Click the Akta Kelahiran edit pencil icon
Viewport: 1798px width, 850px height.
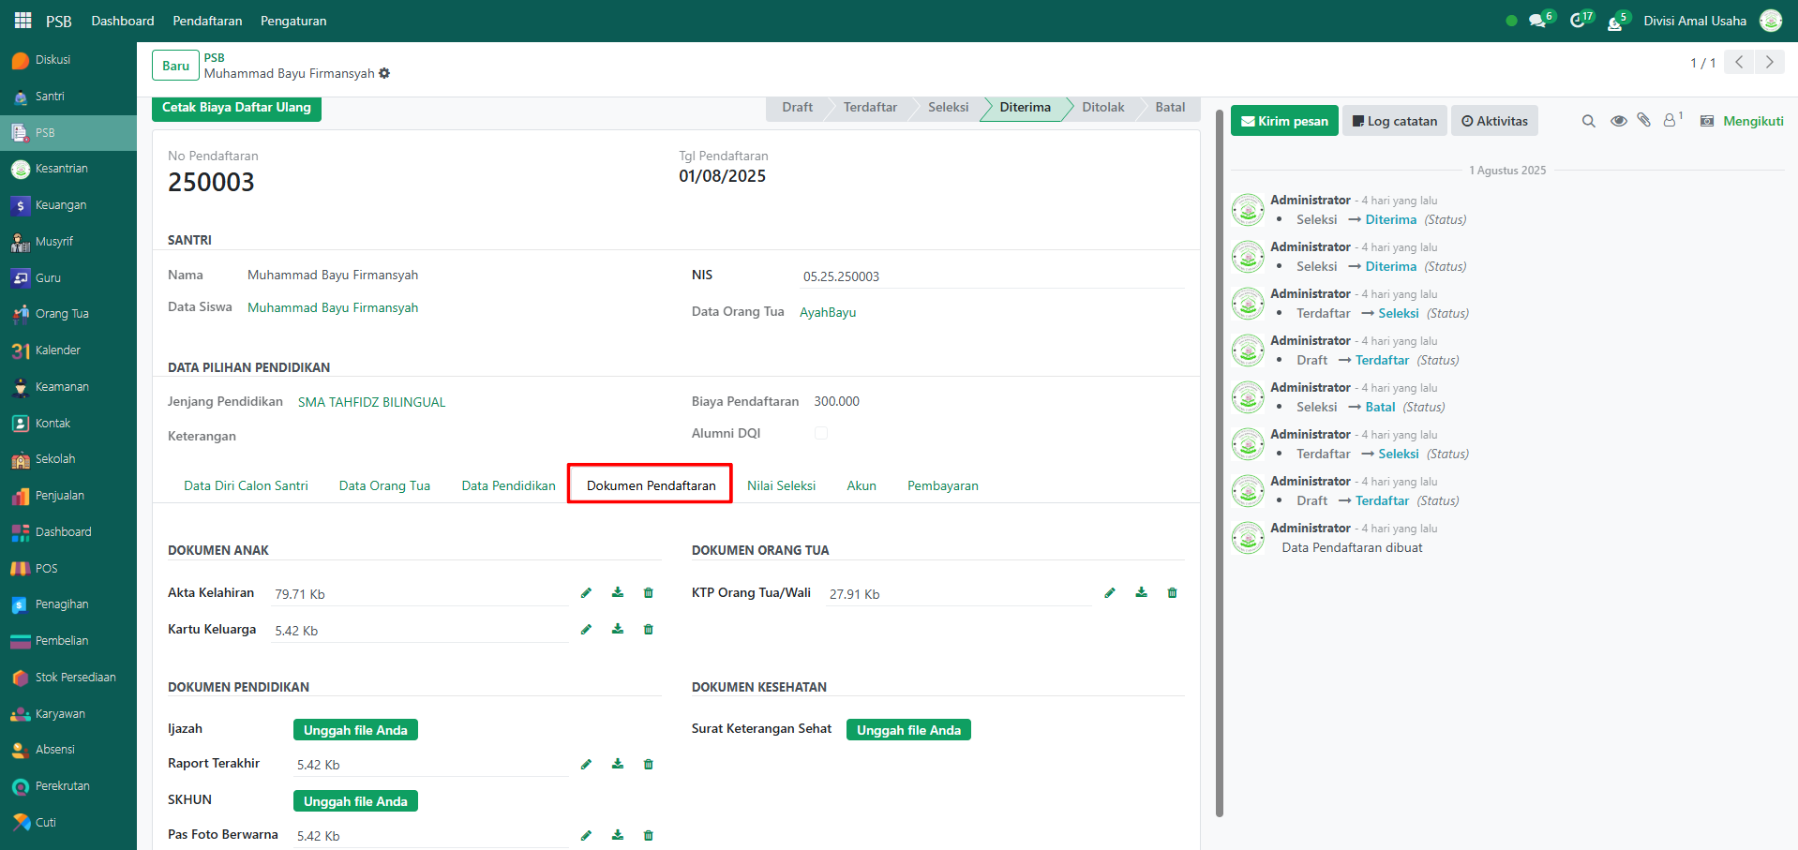[586, 593]
